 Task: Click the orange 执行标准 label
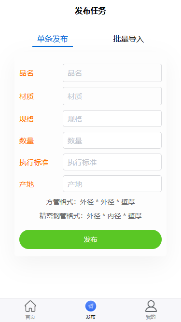[34, 162]
